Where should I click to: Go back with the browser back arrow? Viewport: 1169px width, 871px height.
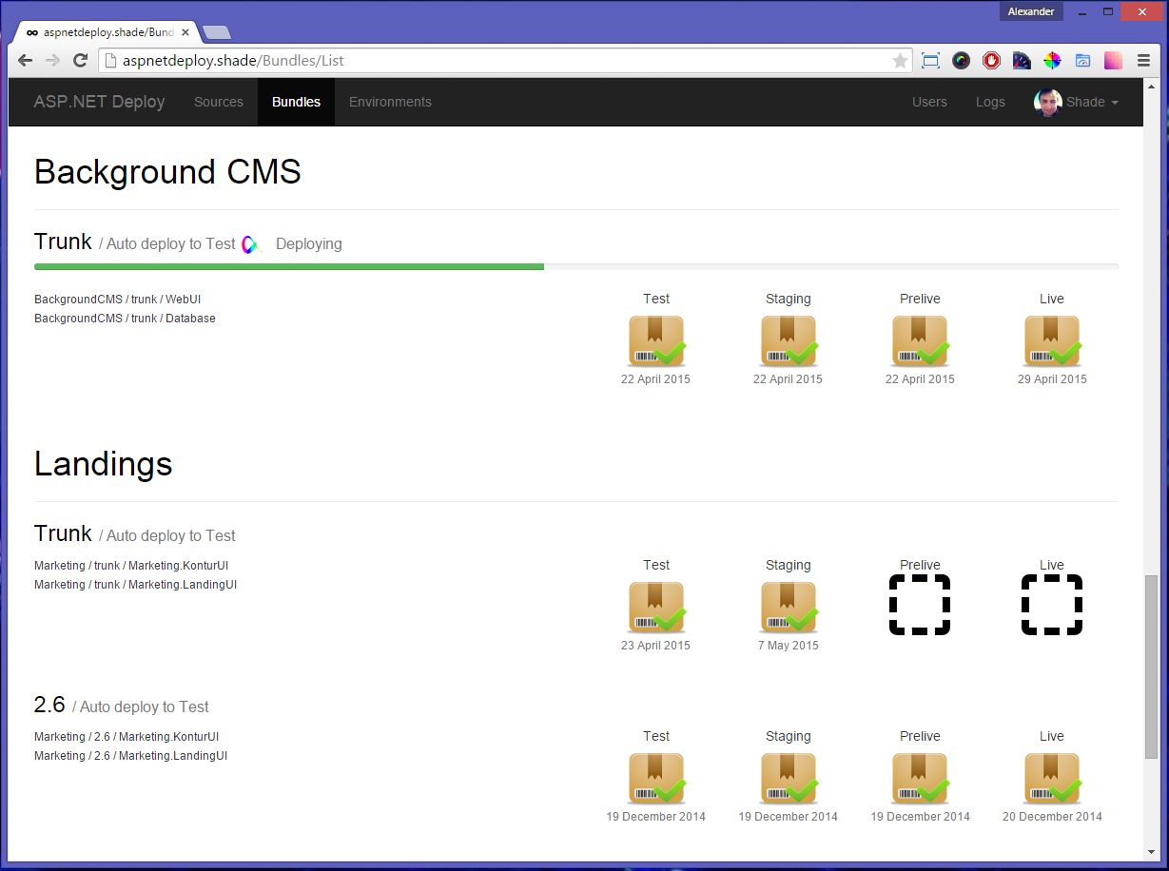coord(26,61)
